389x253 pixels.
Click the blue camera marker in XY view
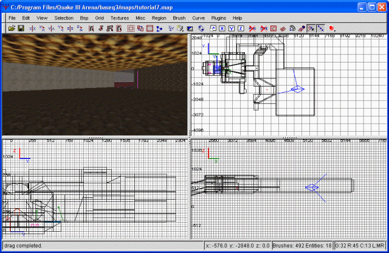[297, 89]
